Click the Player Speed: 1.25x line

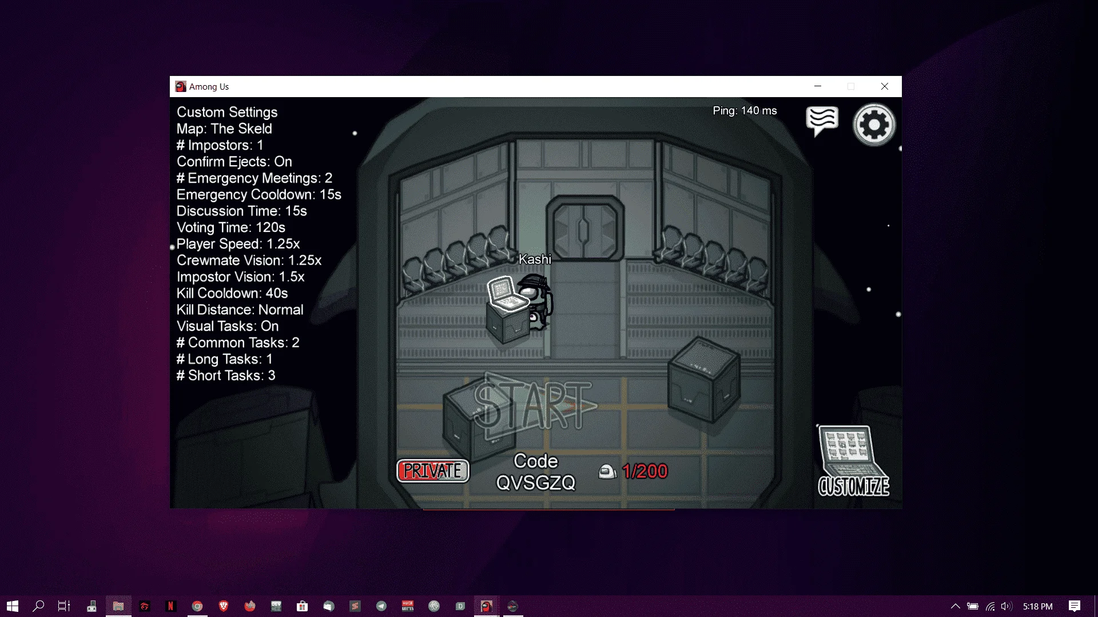pos(238,245)
